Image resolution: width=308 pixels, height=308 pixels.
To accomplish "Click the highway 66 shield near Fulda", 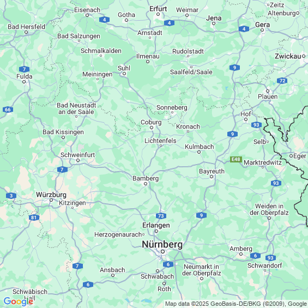I will click(x=8, y=110).
